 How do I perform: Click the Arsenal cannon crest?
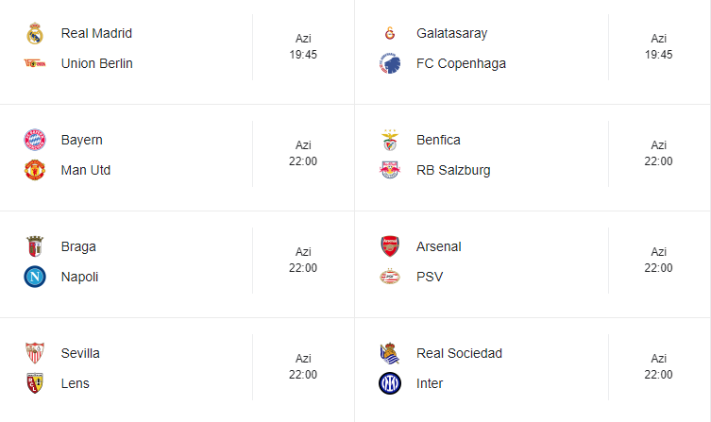(x=390, y=247)
